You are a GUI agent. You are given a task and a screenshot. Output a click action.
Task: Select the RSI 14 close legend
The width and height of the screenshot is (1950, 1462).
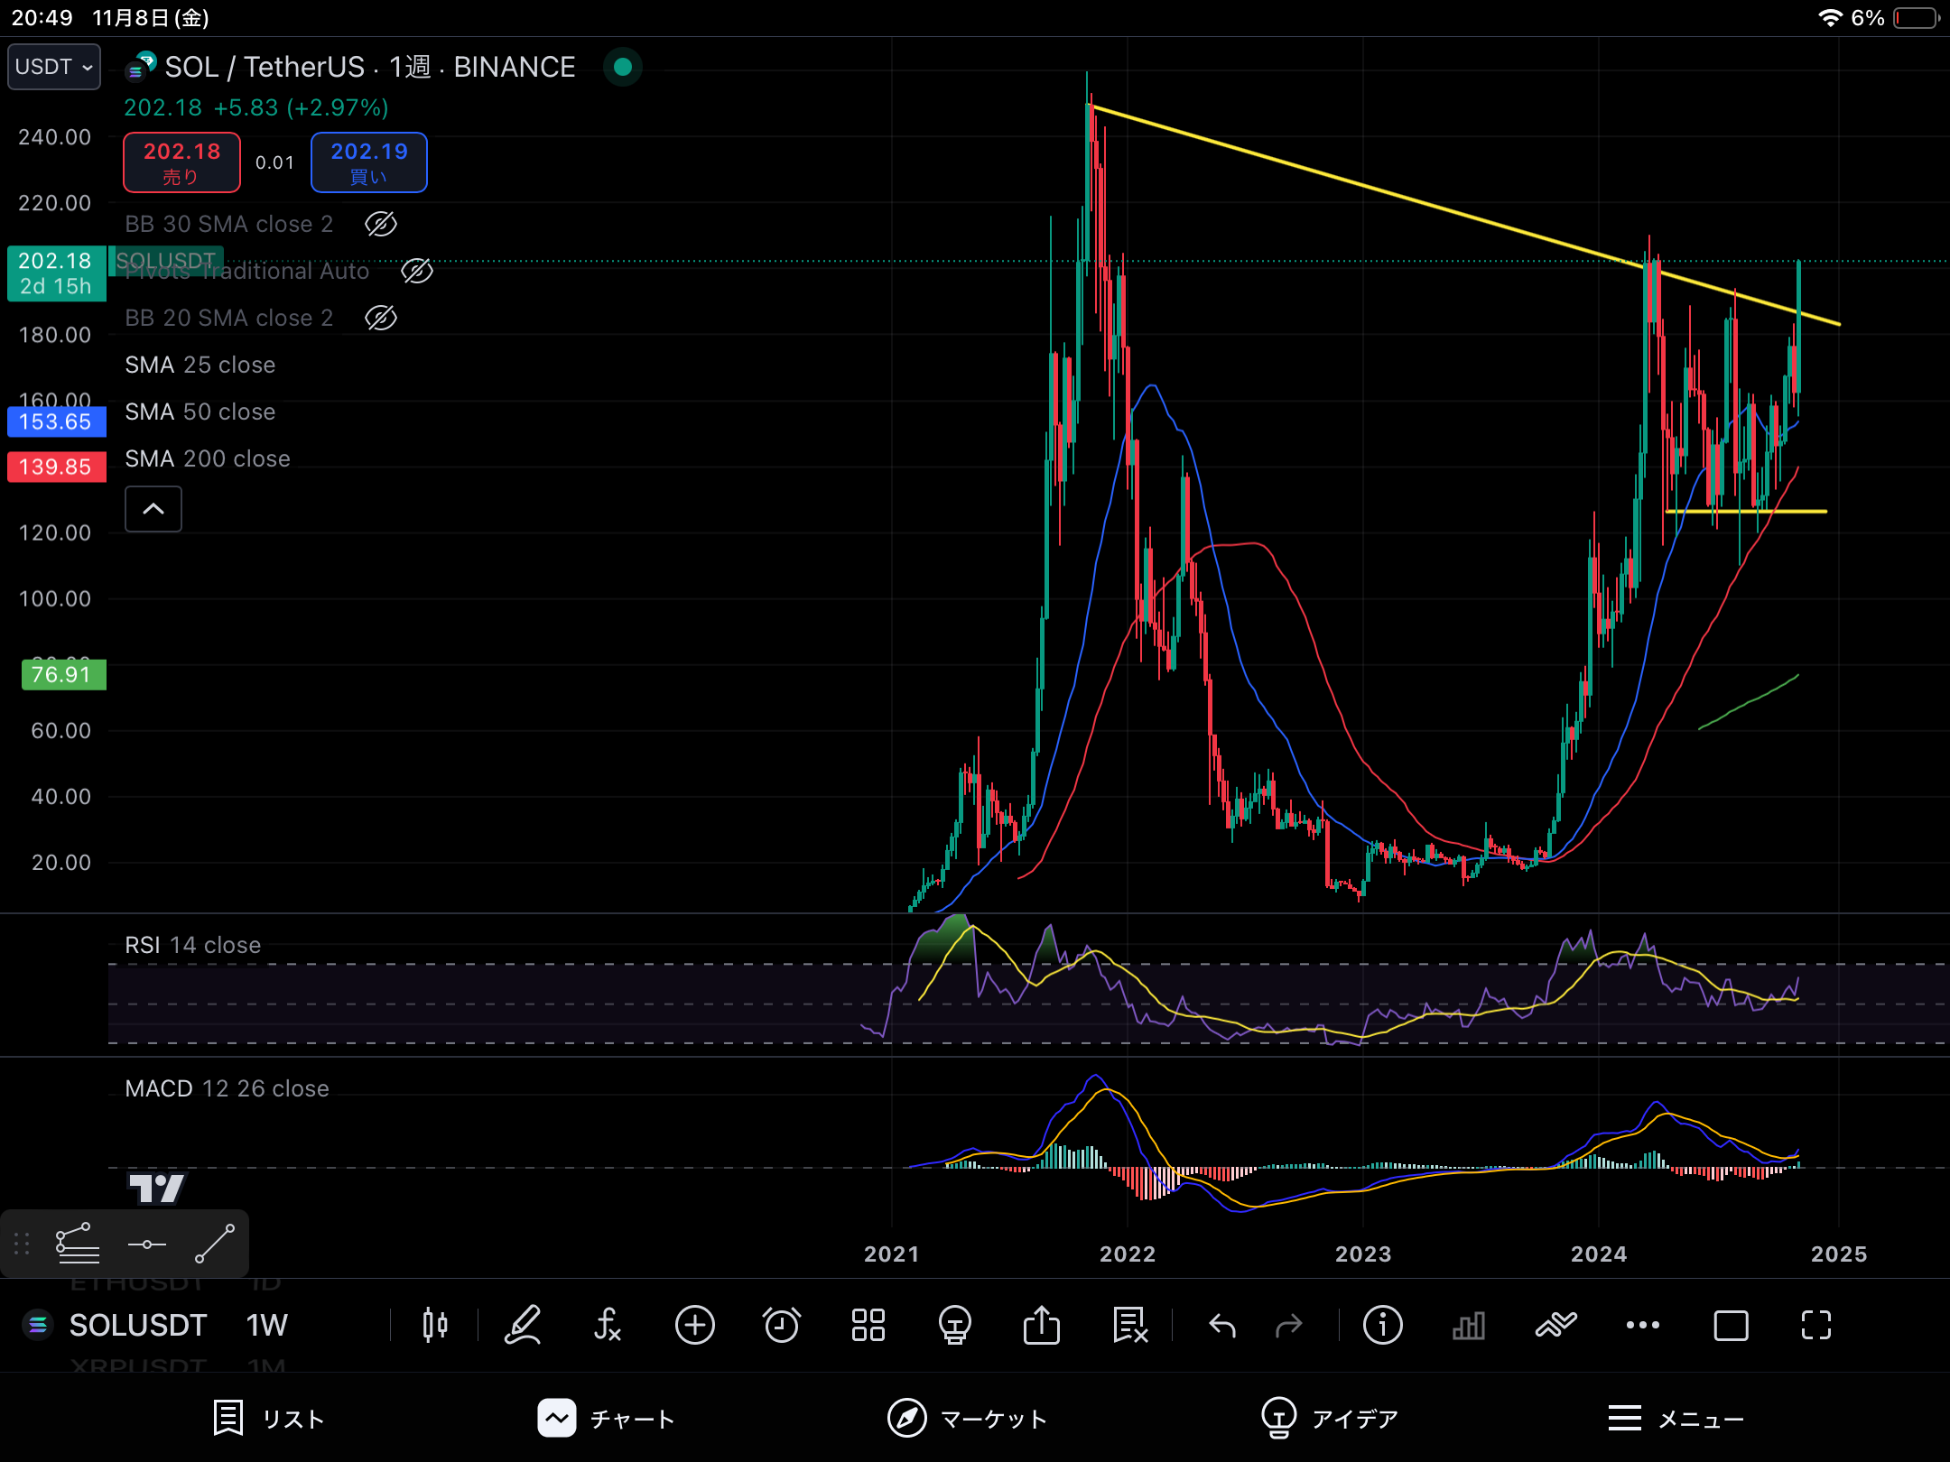pyautogui.click(x=192, y=945)
